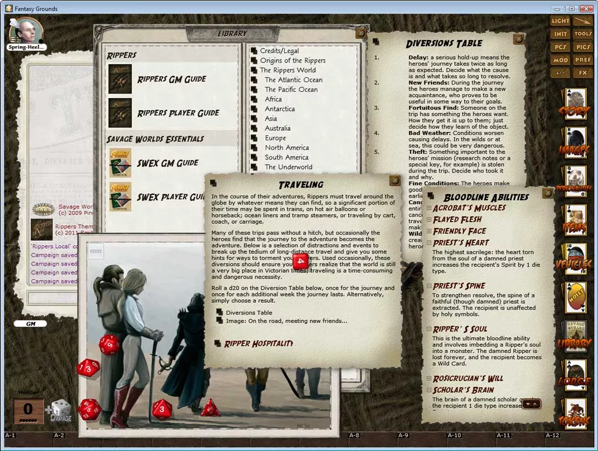Expand Acrobat's Muscles ability

coord(429,208)
